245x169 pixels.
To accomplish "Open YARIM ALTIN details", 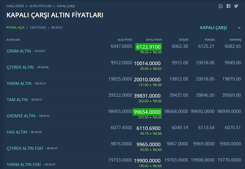I will (x=19, y=83).
